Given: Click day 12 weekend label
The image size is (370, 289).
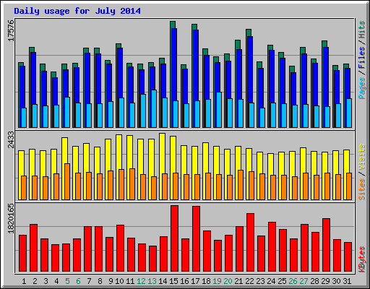Looking at the screenshot, I should pos(141,281).
